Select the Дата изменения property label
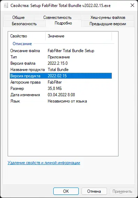 coord(25,95)
